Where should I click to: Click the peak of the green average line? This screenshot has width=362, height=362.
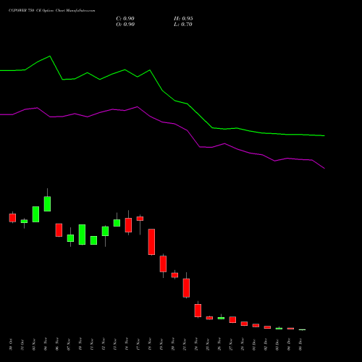[50, 56]
